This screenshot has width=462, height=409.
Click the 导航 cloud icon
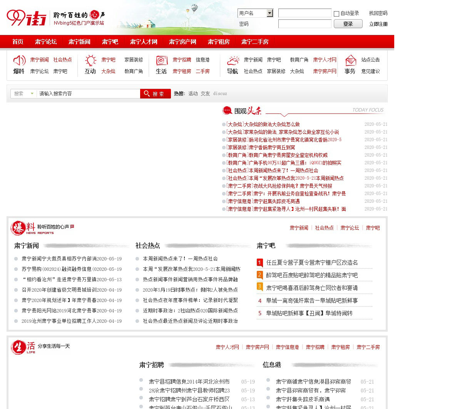(233, 60)
